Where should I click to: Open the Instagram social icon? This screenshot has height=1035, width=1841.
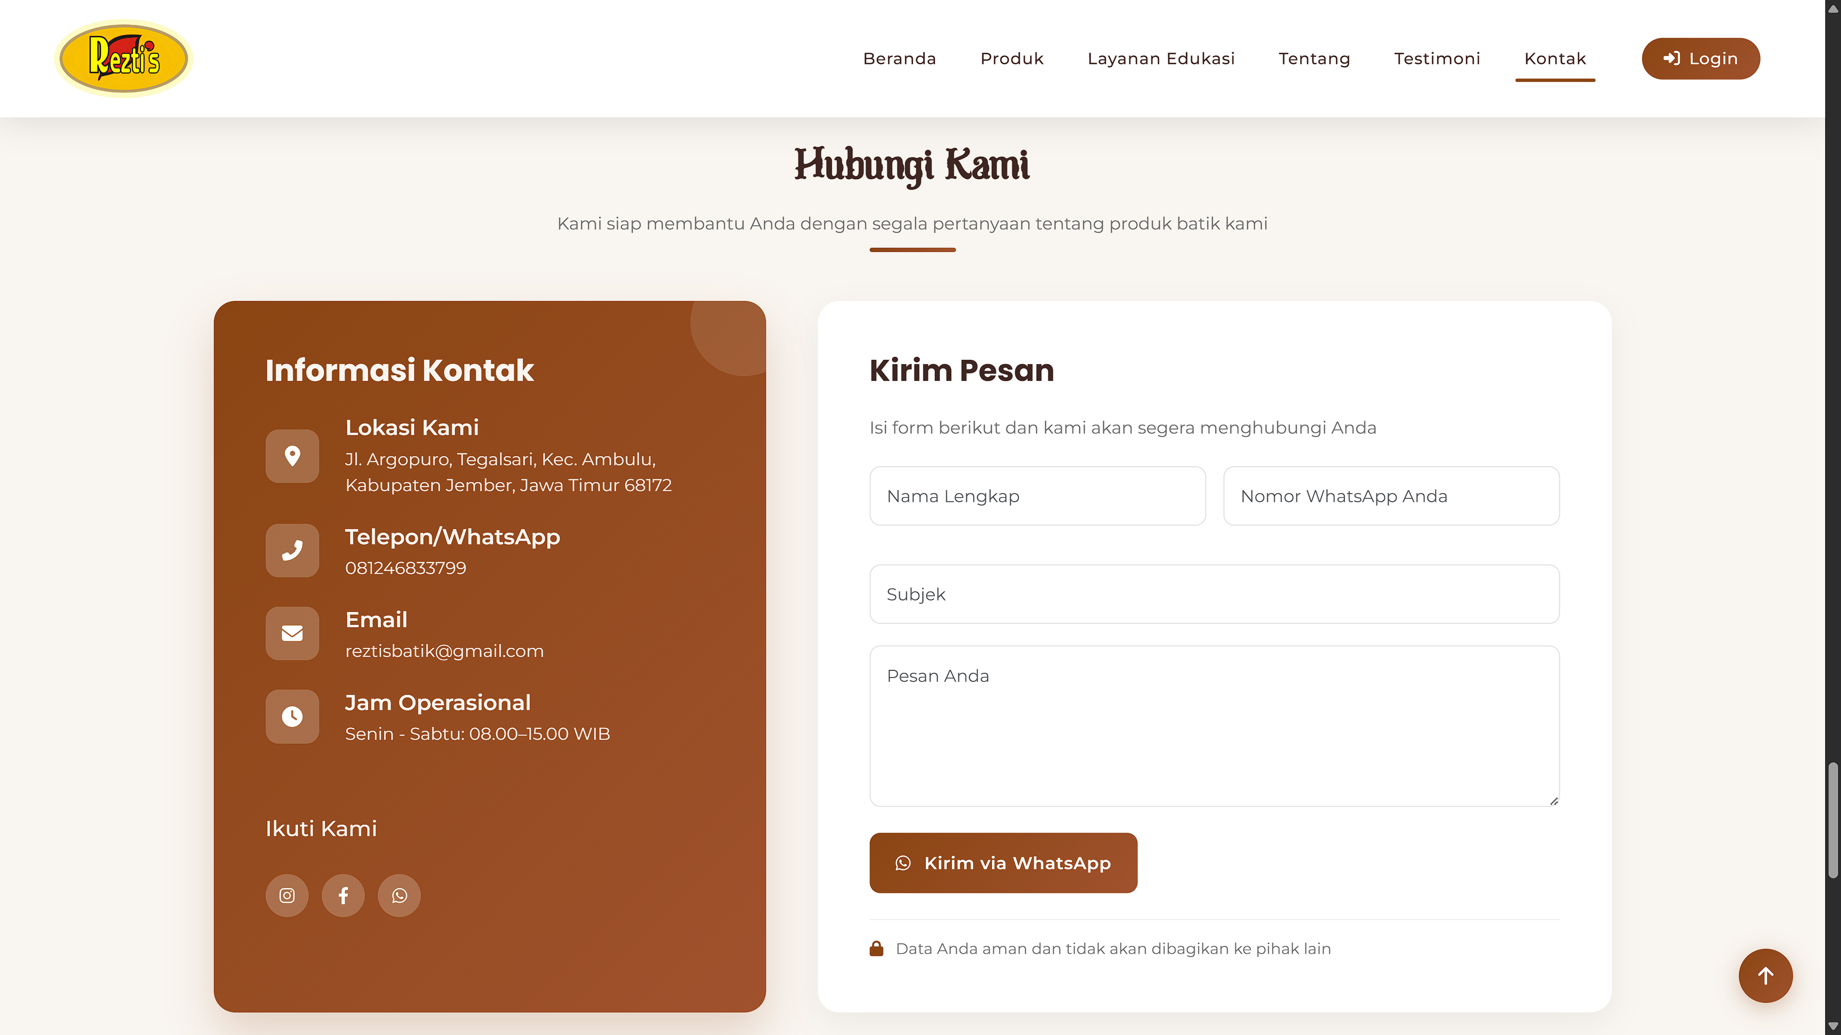287,895
